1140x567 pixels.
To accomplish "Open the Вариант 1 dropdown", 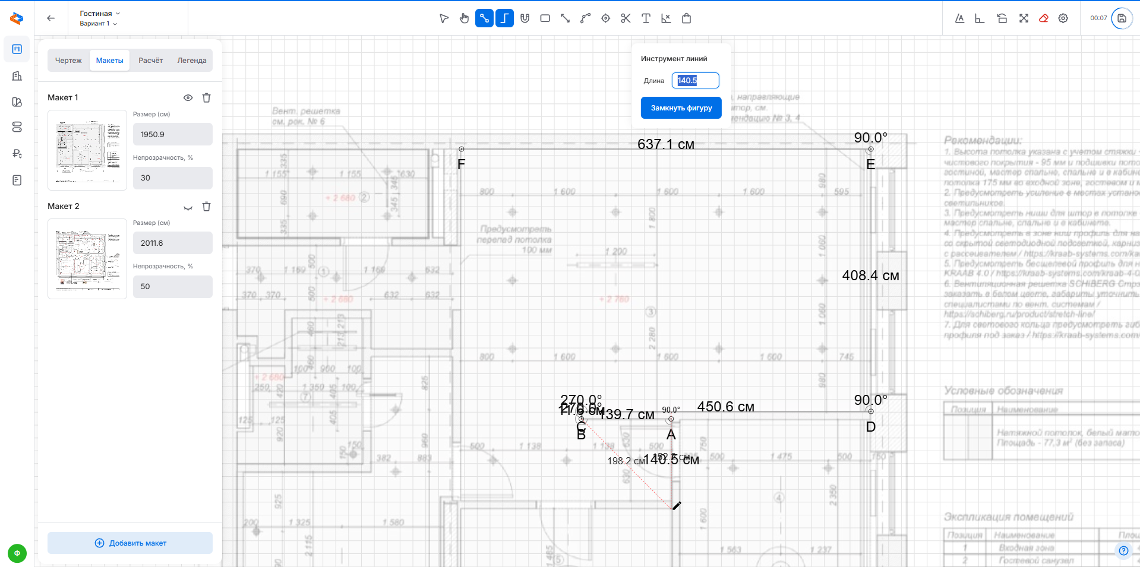I will click(98, 24).
